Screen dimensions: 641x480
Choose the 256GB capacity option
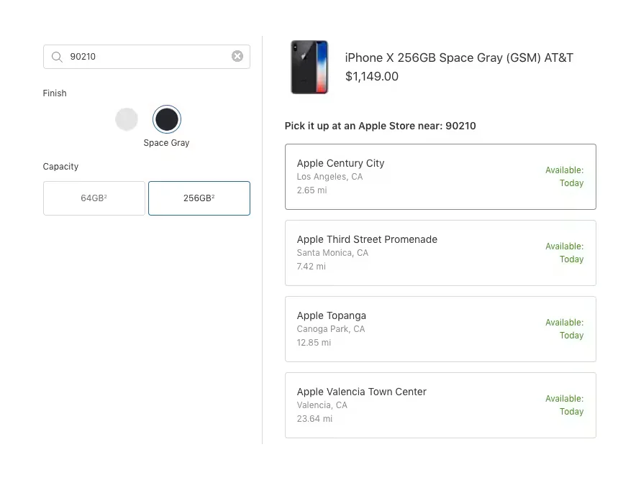tap(199, 198)
